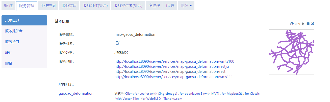Open the map-gaosu_deformation/rest URL
Viewport: 330px width, 102px height.
(x=170, y=72)
